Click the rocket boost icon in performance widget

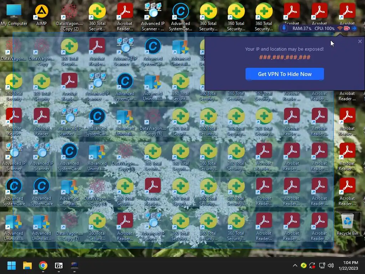284,28
